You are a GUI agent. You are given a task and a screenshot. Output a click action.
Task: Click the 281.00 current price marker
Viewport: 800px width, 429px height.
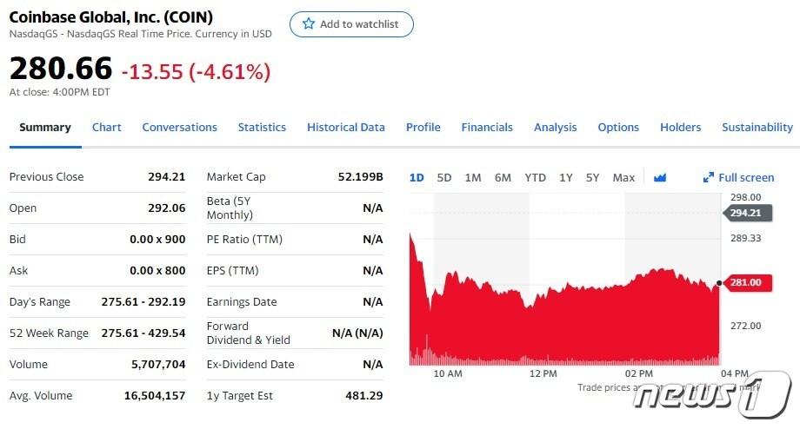coord(743,282)
